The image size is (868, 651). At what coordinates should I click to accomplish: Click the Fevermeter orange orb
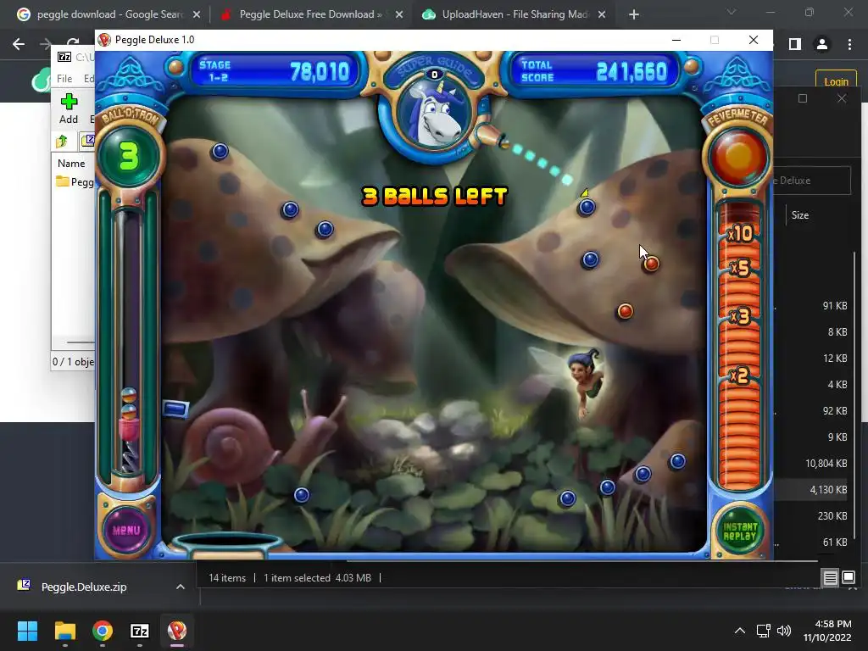[x=738, y=156]
